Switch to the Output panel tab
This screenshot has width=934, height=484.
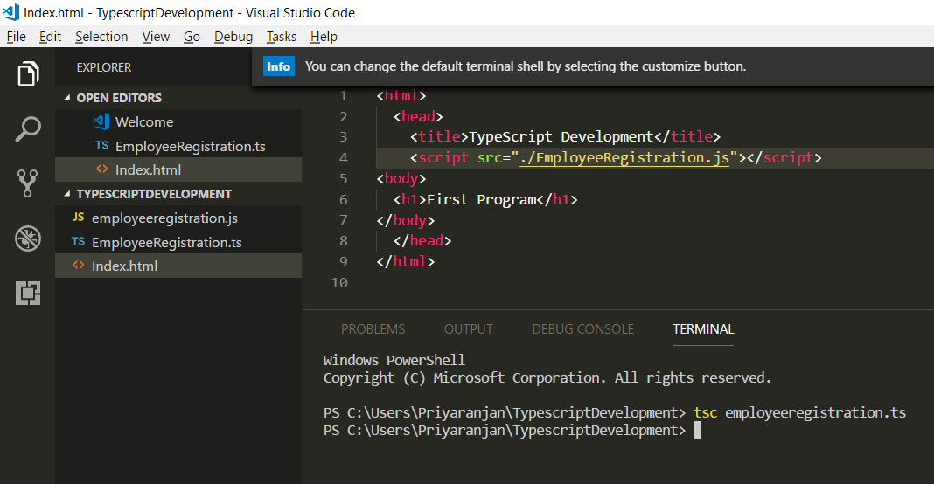pyautogui.click(x=468, y=329)
